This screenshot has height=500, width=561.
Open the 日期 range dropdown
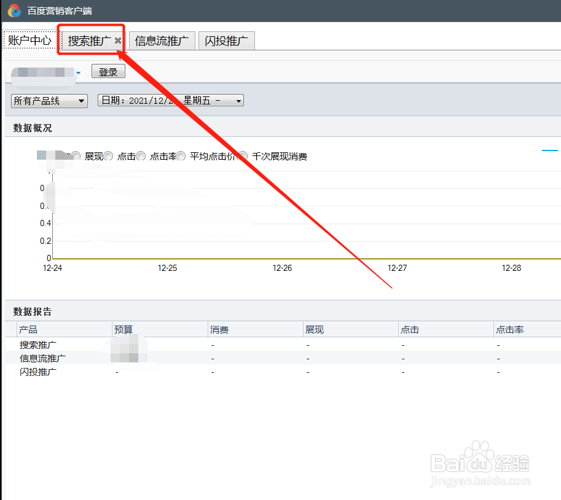(171, 101)
